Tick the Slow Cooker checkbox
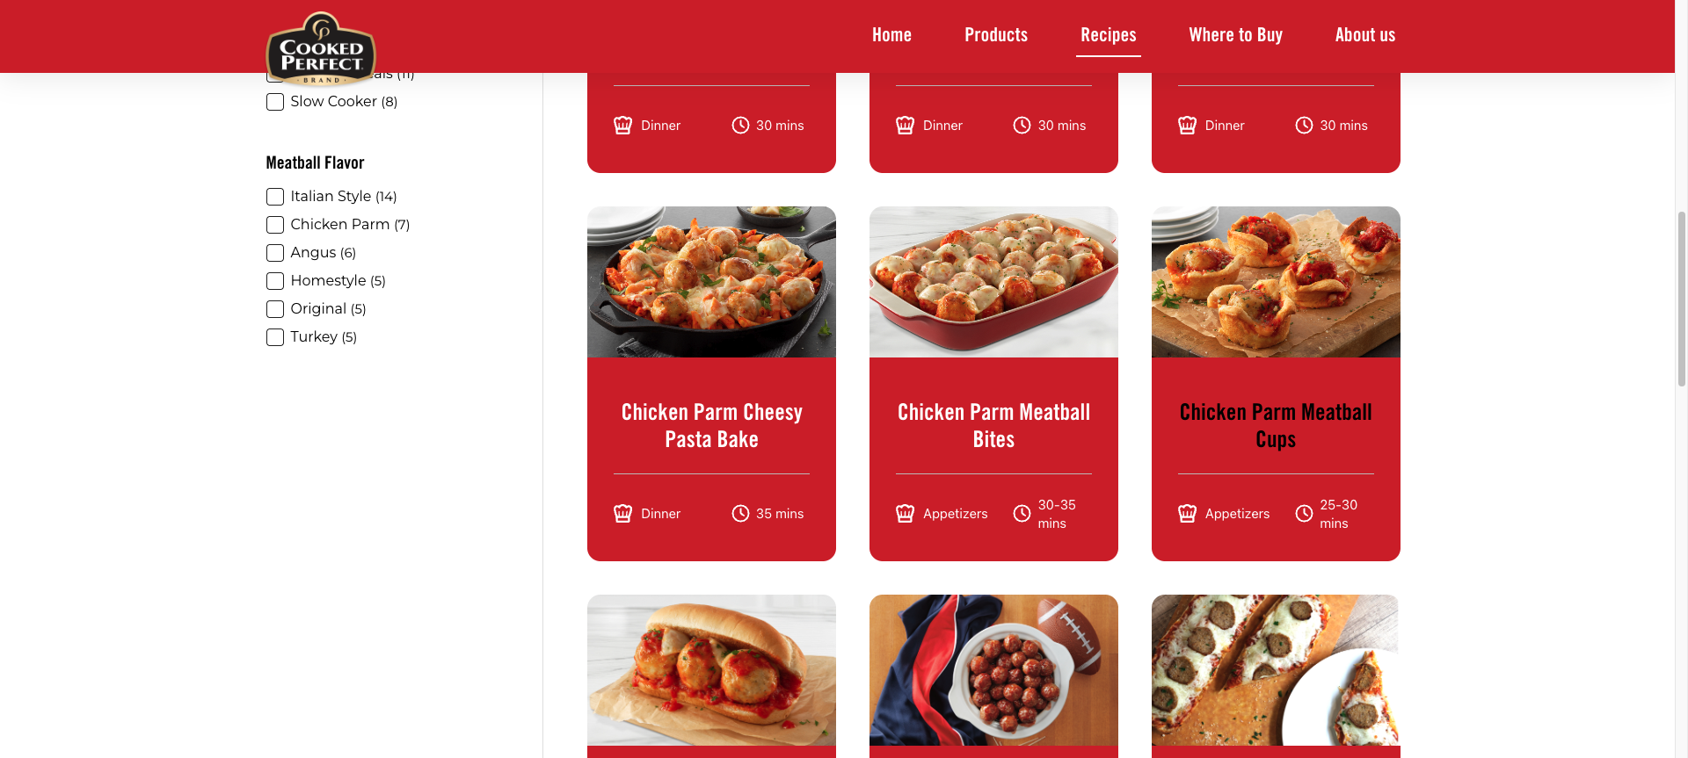 [x=275, y=102]
